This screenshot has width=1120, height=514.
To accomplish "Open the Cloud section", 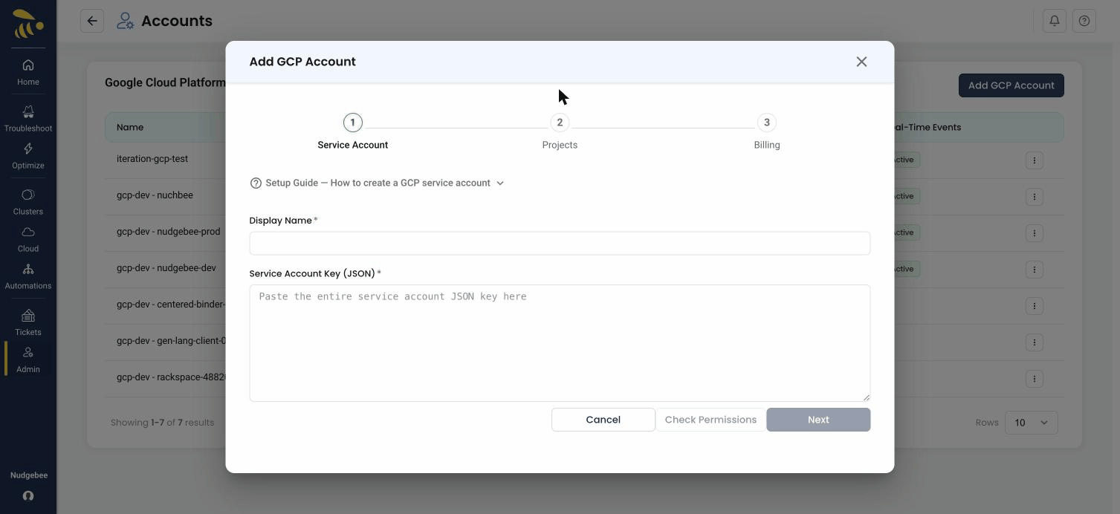I will point(28,239).
